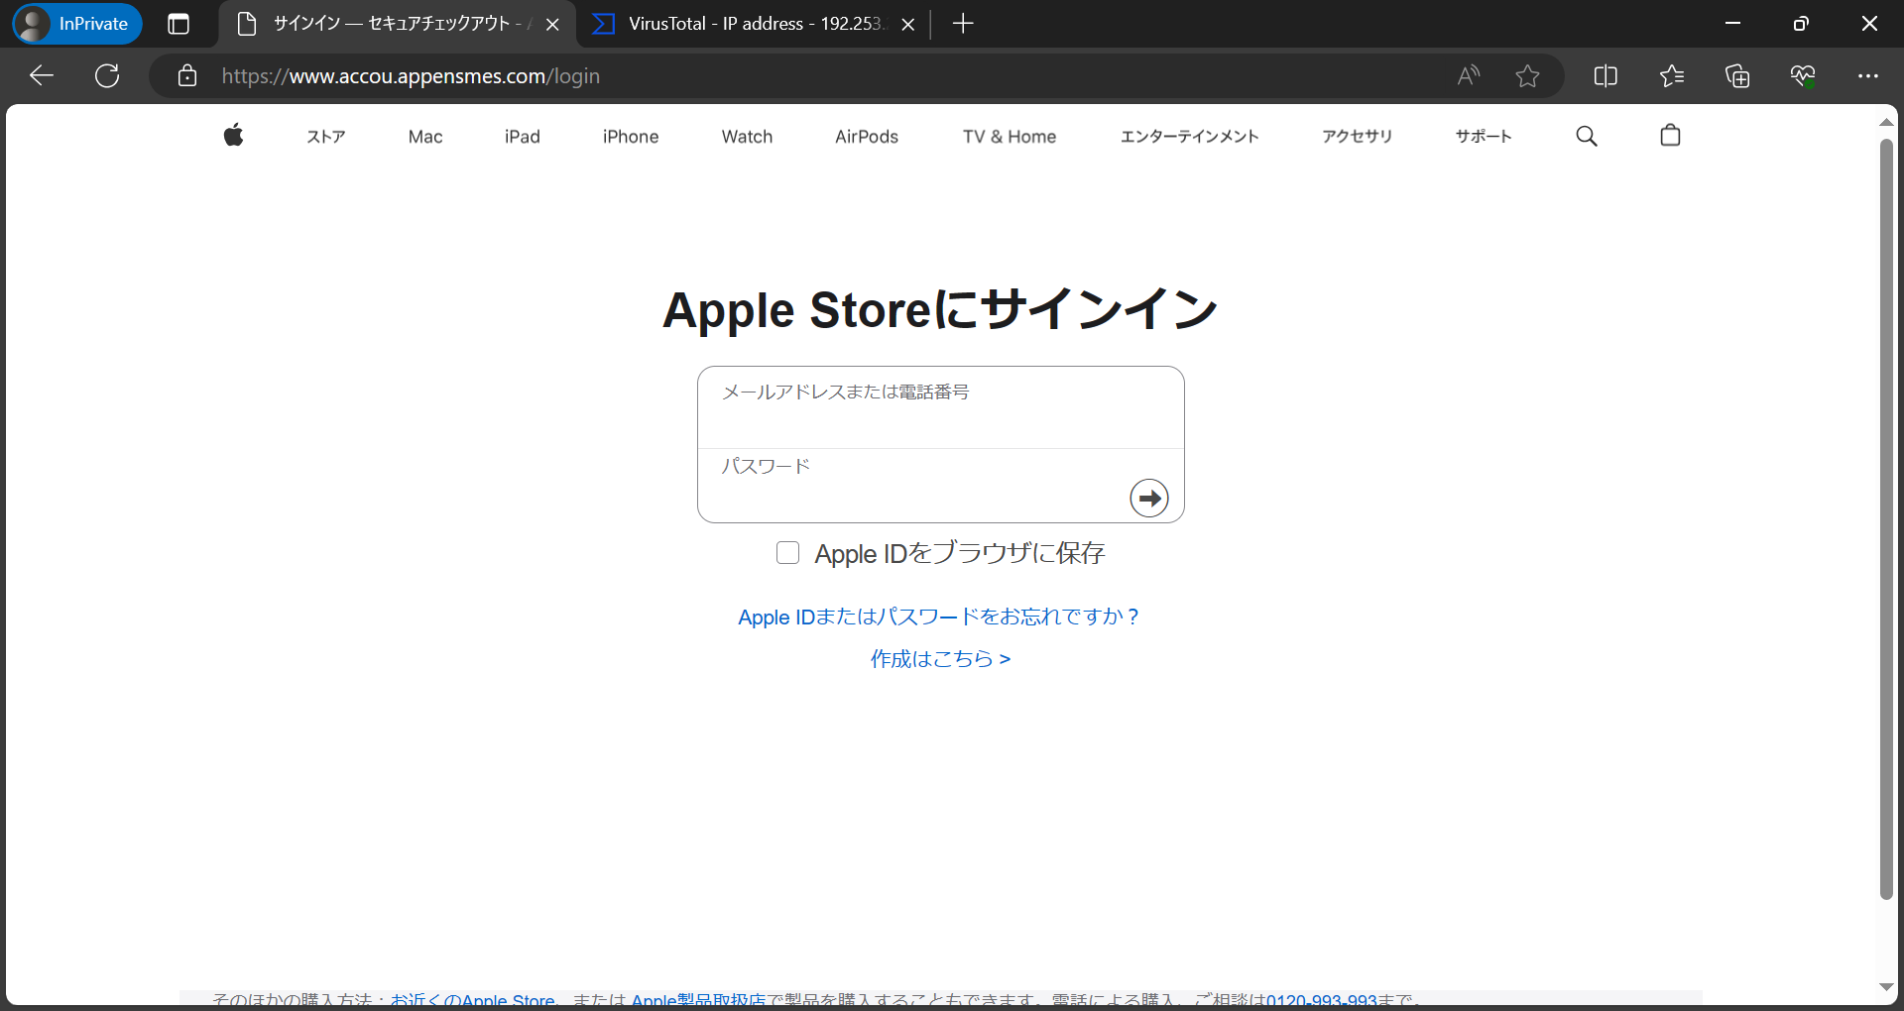The height and width of the screenshot is (1011, 1904).
Task: Go back with the browser back arrow
Action: pos(42,76)
